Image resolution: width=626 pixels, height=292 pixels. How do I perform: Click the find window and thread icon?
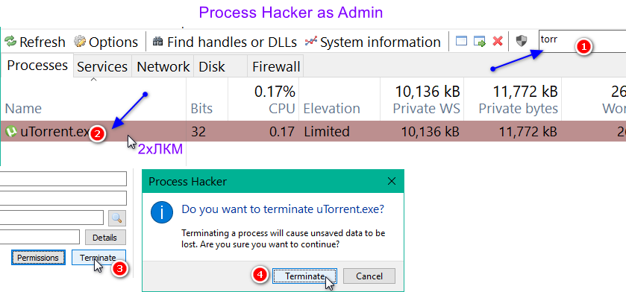coord(480,41)
